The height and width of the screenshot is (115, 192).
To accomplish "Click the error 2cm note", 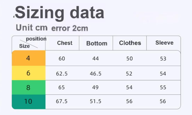I will [x=70, y=28].
